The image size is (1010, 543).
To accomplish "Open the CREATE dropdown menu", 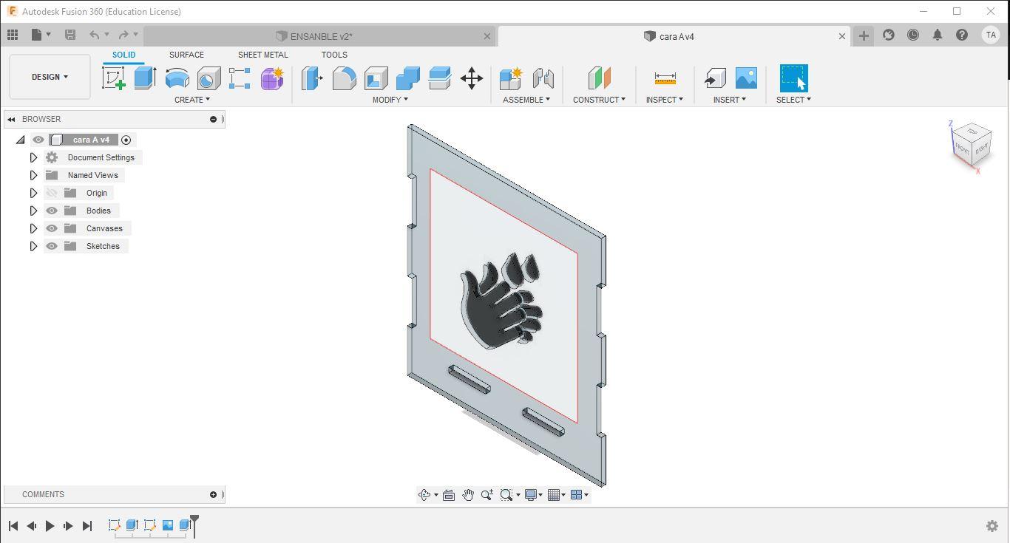I will (192, 100).
